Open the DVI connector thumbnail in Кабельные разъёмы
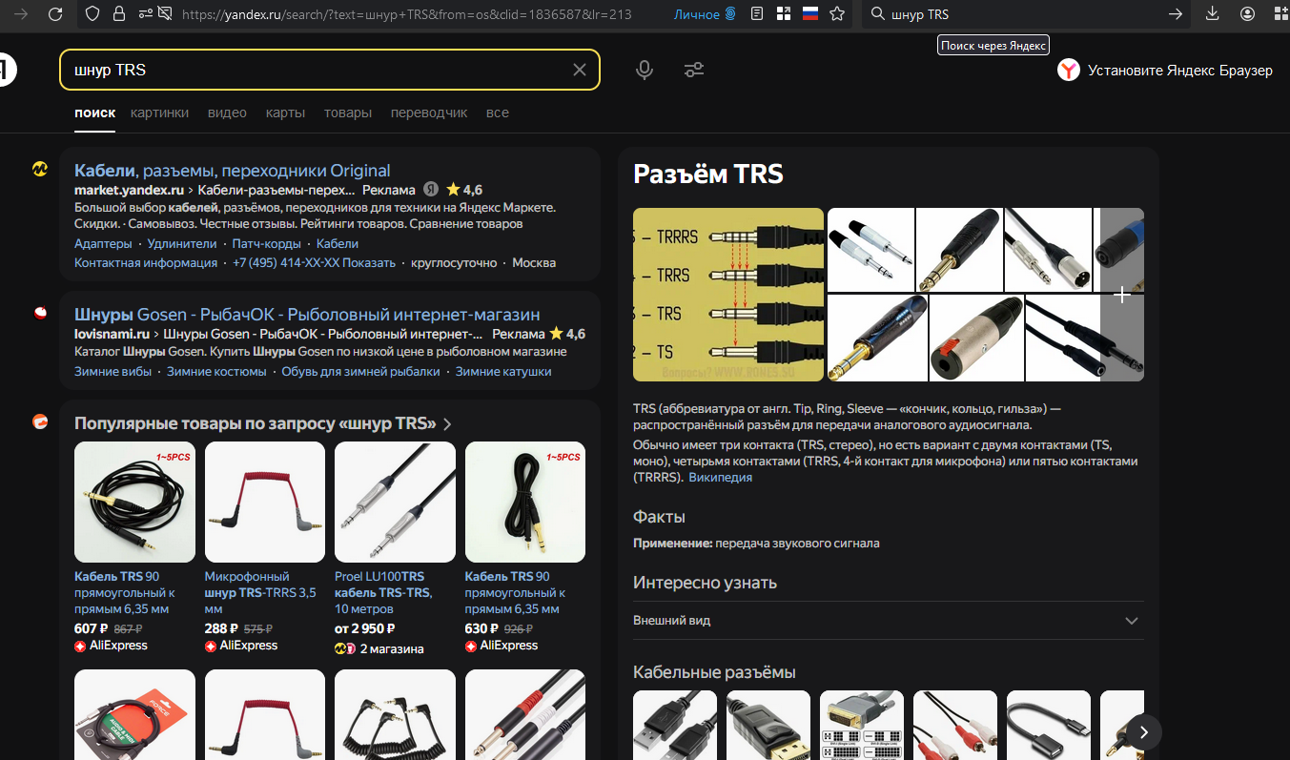 coord(861,726)
